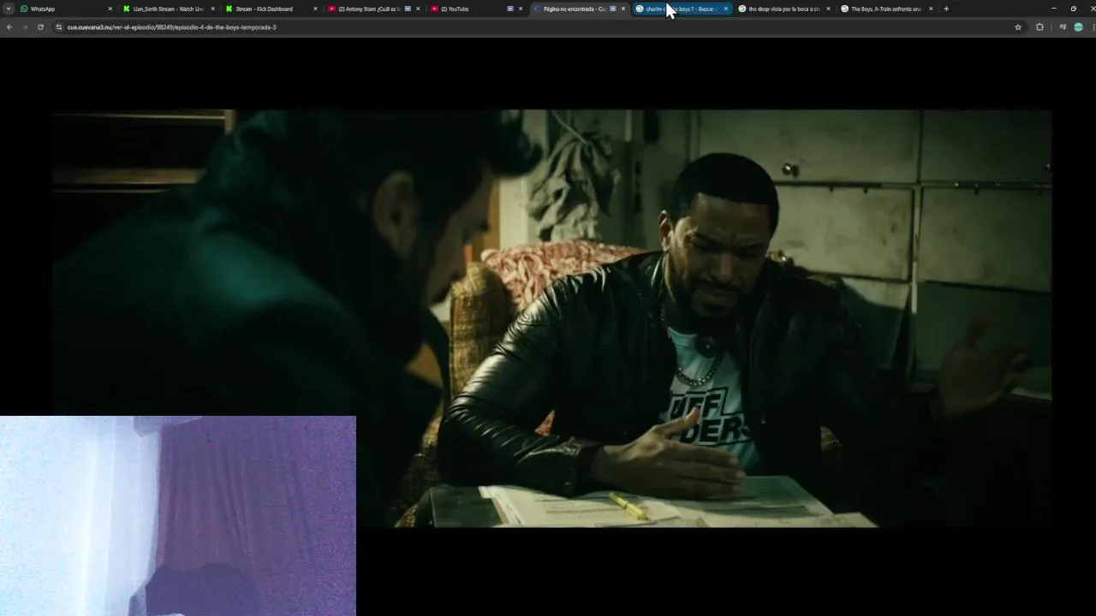Click the media icon on Página no encontrada tab

pyautogui.click(x=613, y=9)
